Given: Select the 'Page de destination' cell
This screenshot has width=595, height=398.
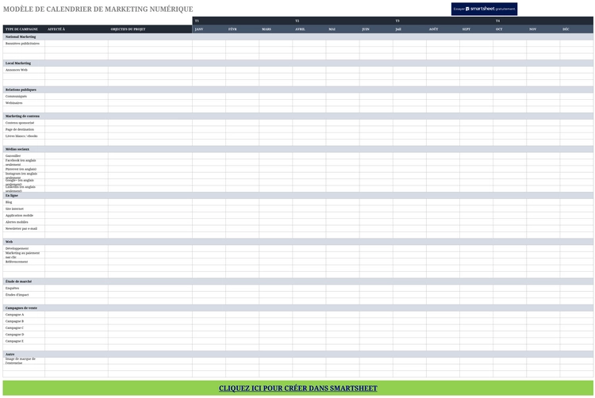Looking at the screenshot, I should tap(24, 130).
